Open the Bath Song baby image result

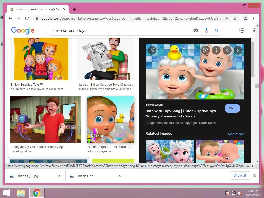111,120
